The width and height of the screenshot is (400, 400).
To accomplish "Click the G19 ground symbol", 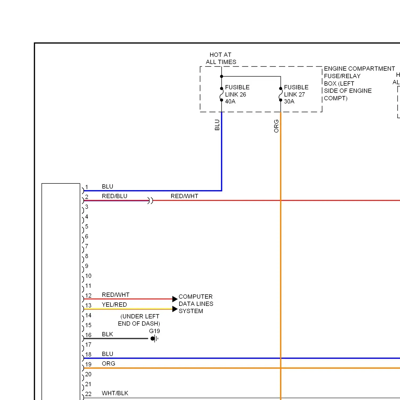I will pos(154,339).
